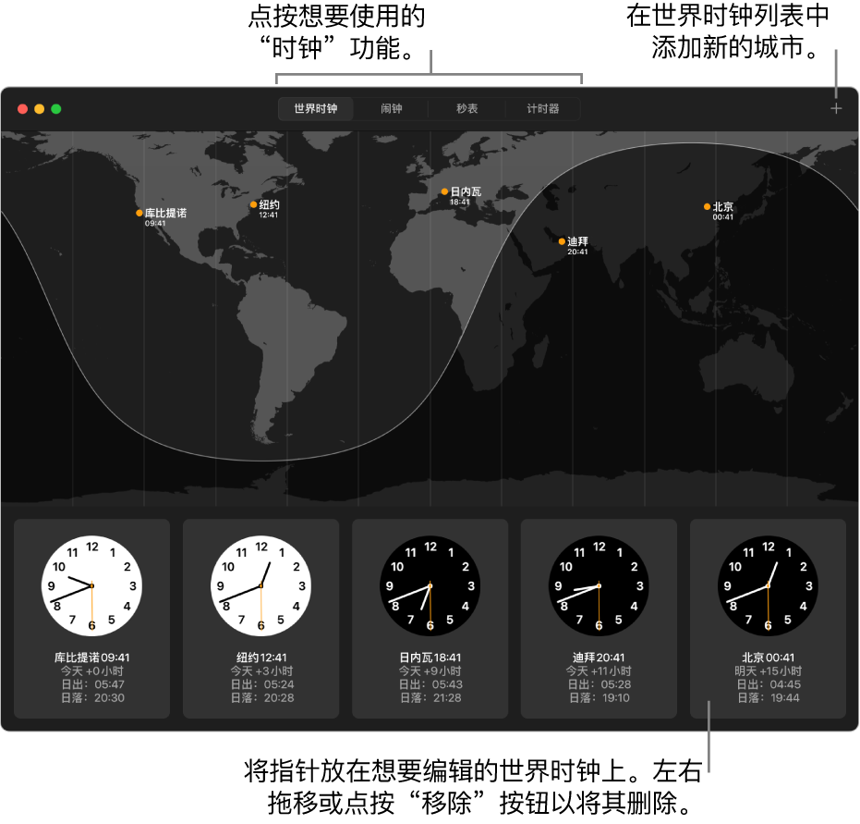
Task: Switch to the 世界时钟 tab
Action: [x=316, y=109]
